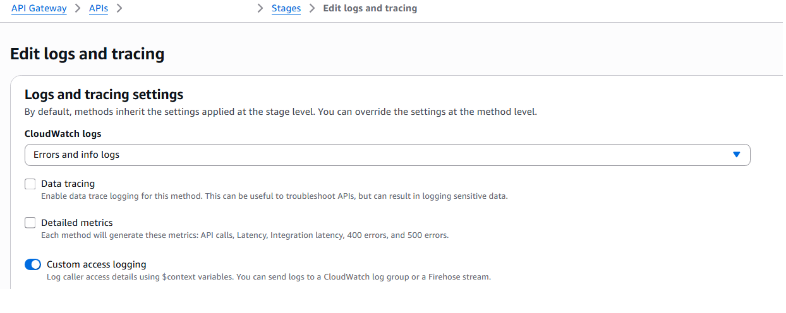Tick the Detailed metrics checkbox
786x313 pixels.
pos(30,223)
